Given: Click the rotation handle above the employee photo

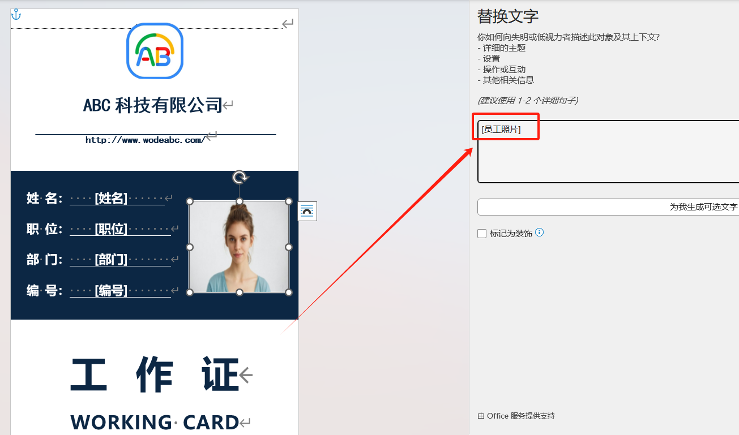Looking at the screenshot, I should tap(240, 177).
